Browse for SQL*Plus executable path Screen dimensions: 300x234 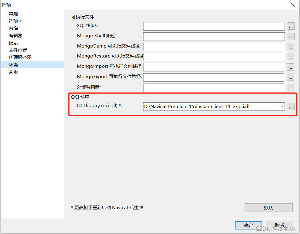coord(290,26)
